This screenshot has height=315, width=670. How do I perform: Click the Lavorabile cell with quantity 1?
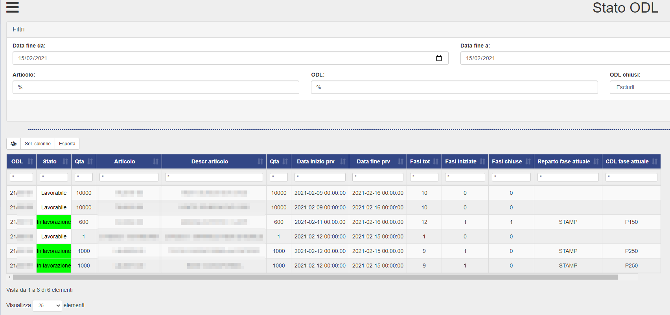click(x=54, y=236)
